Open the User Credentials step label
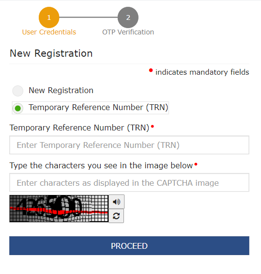 click(49, 32)
